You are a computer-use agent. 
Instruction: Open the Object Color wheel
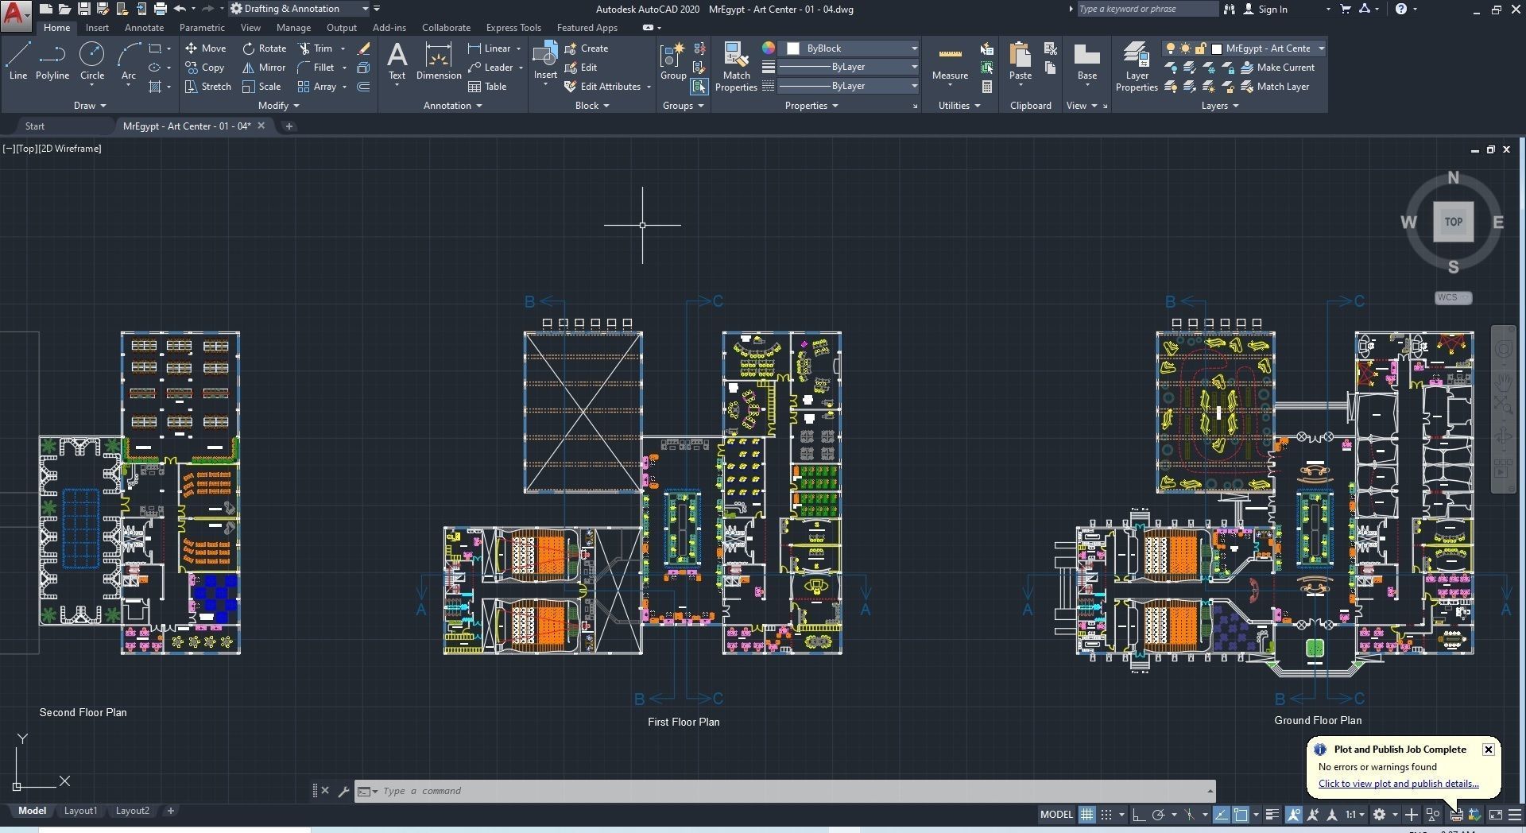pos(768,48)
